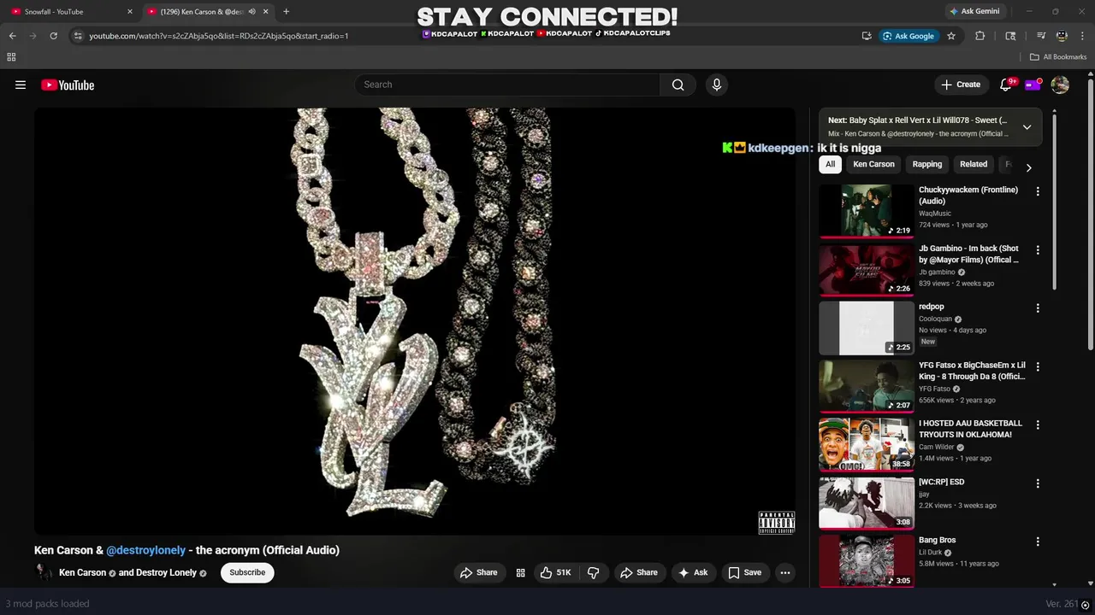
Task: Expand the Next mix queue panel
Action: (x=1027, y=127)
